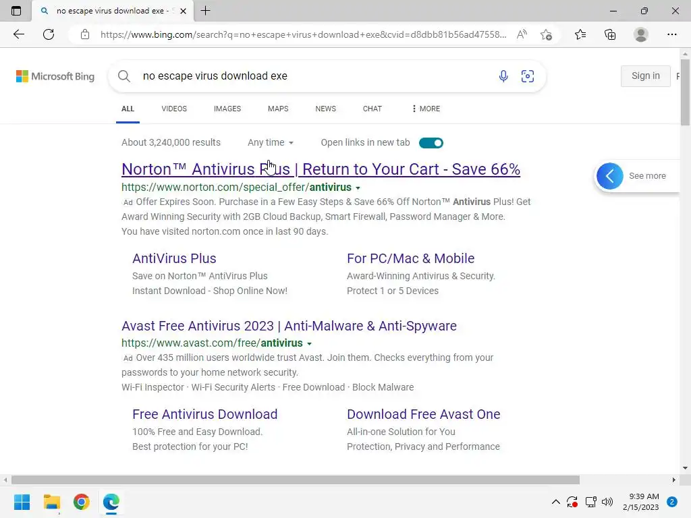Screen dimensions: 691x518
Task: Open the AntiVirus Plus sublink
Action: (175, 258)
